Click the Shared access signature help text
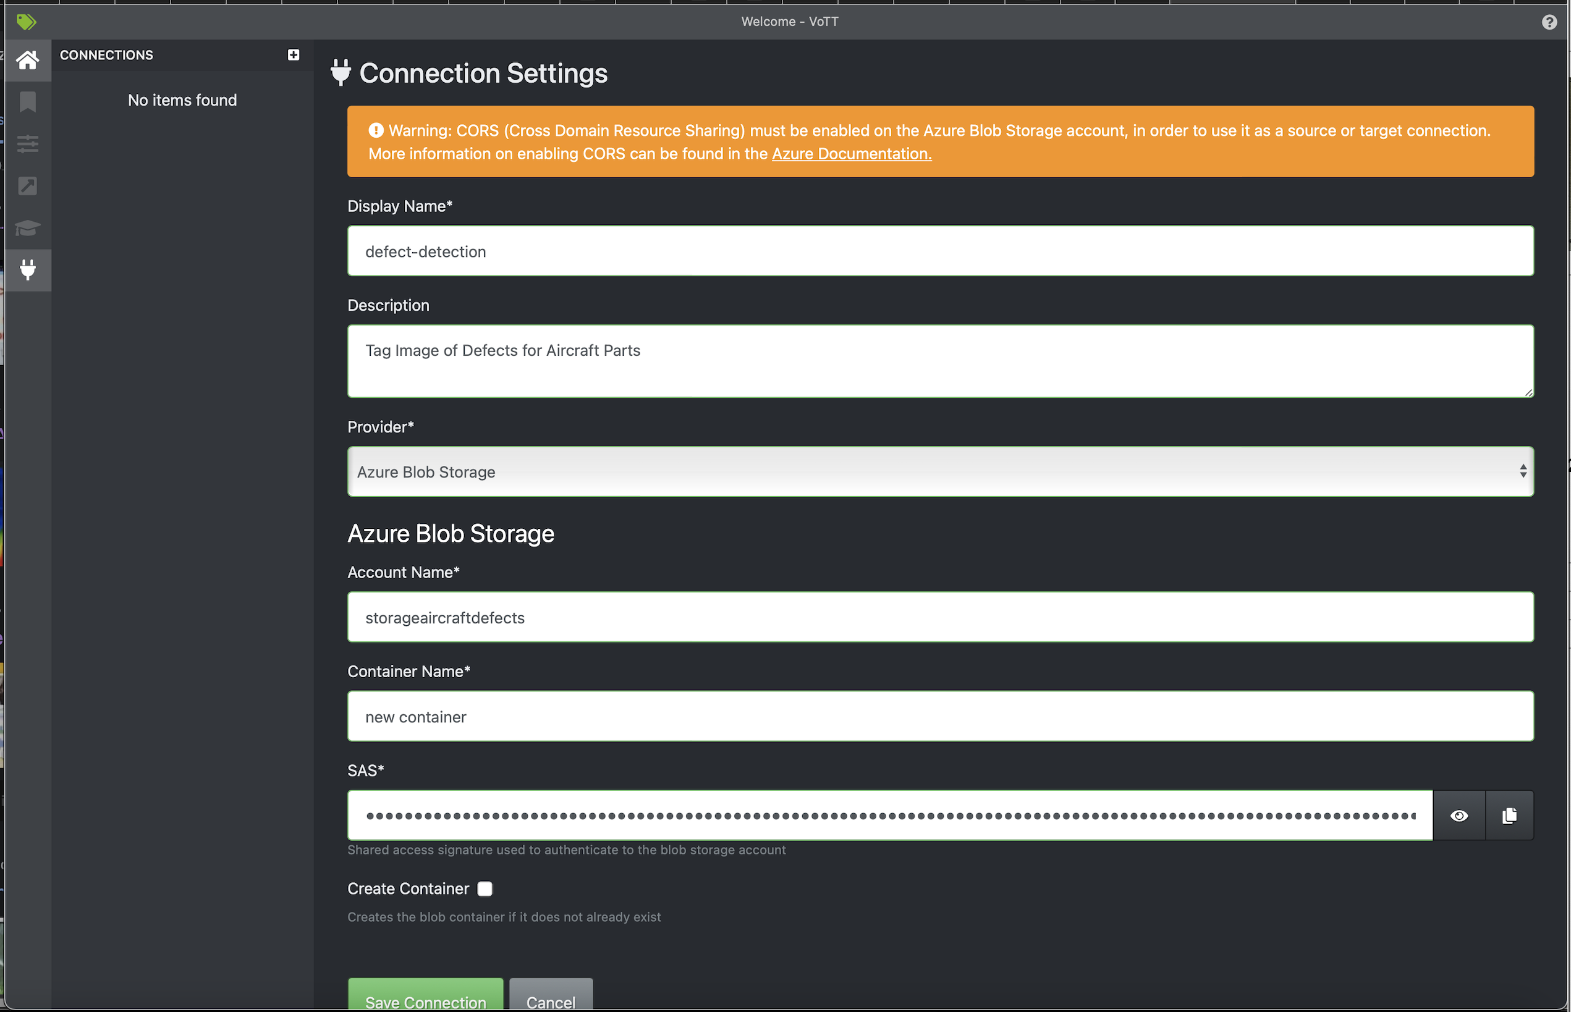The height and width of the screenshot is (1012, 1571). (x=567, y=850)
